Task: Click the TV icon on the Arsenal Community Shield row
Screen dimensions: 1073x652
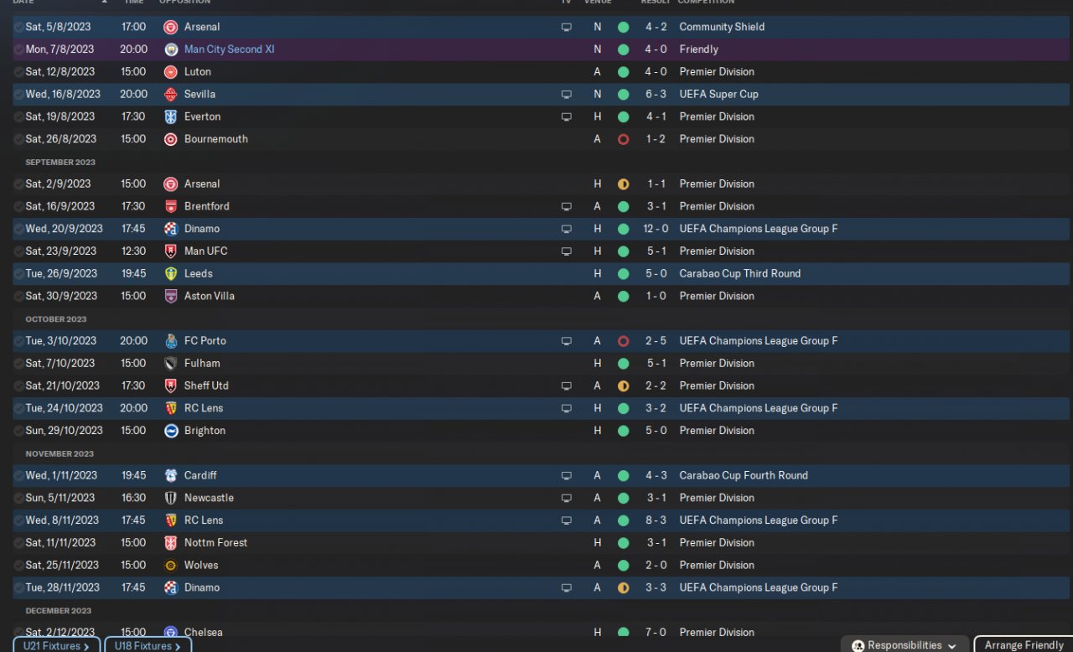Action: point(566,27)
